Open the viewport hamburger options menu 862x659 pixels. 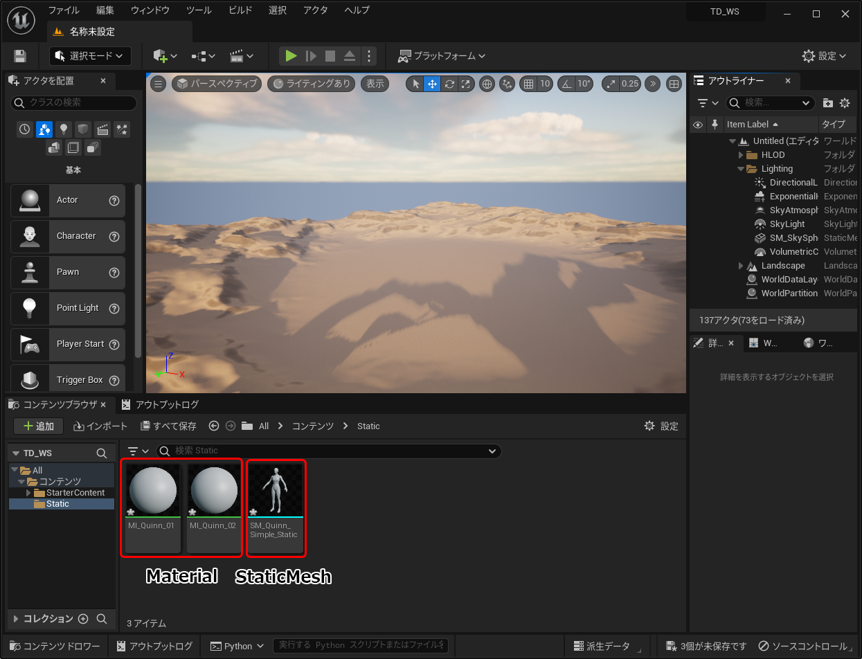click(159, 84)
